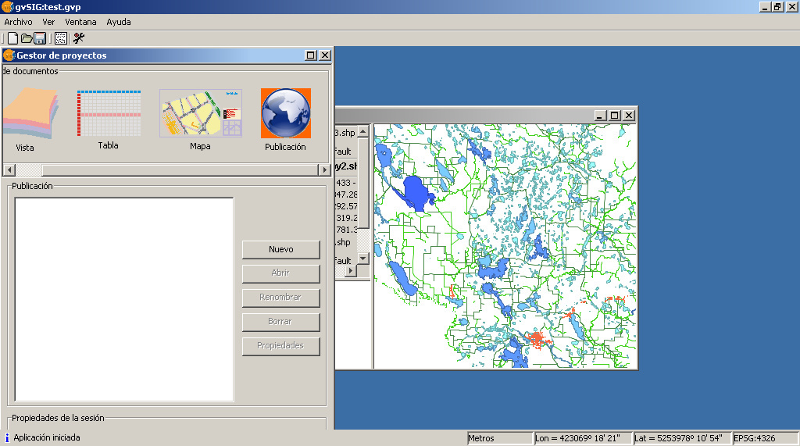The width and height of the screenshot is (800, 446).
Task: Click the New project toolbar icon
Action: coord(12,38)
